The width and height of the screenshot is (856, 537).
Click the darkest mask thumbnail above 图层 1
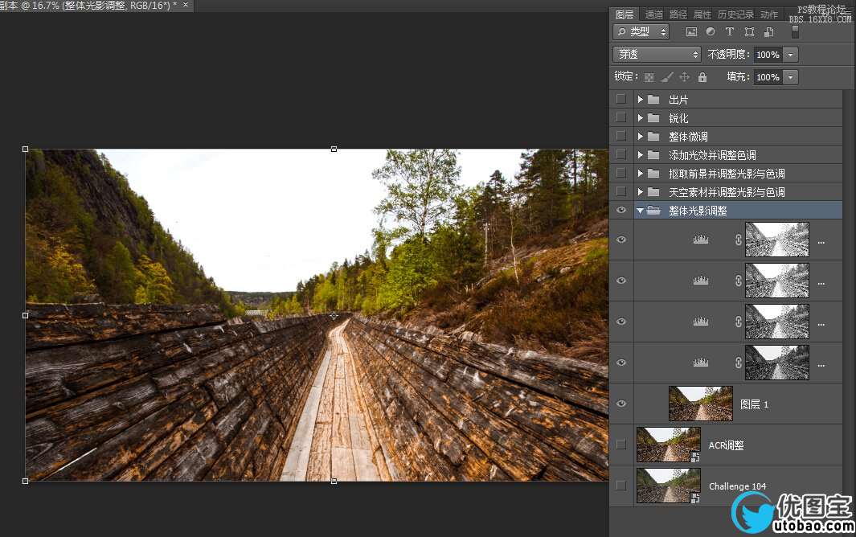pyautogui.click(x=777, y=363)
